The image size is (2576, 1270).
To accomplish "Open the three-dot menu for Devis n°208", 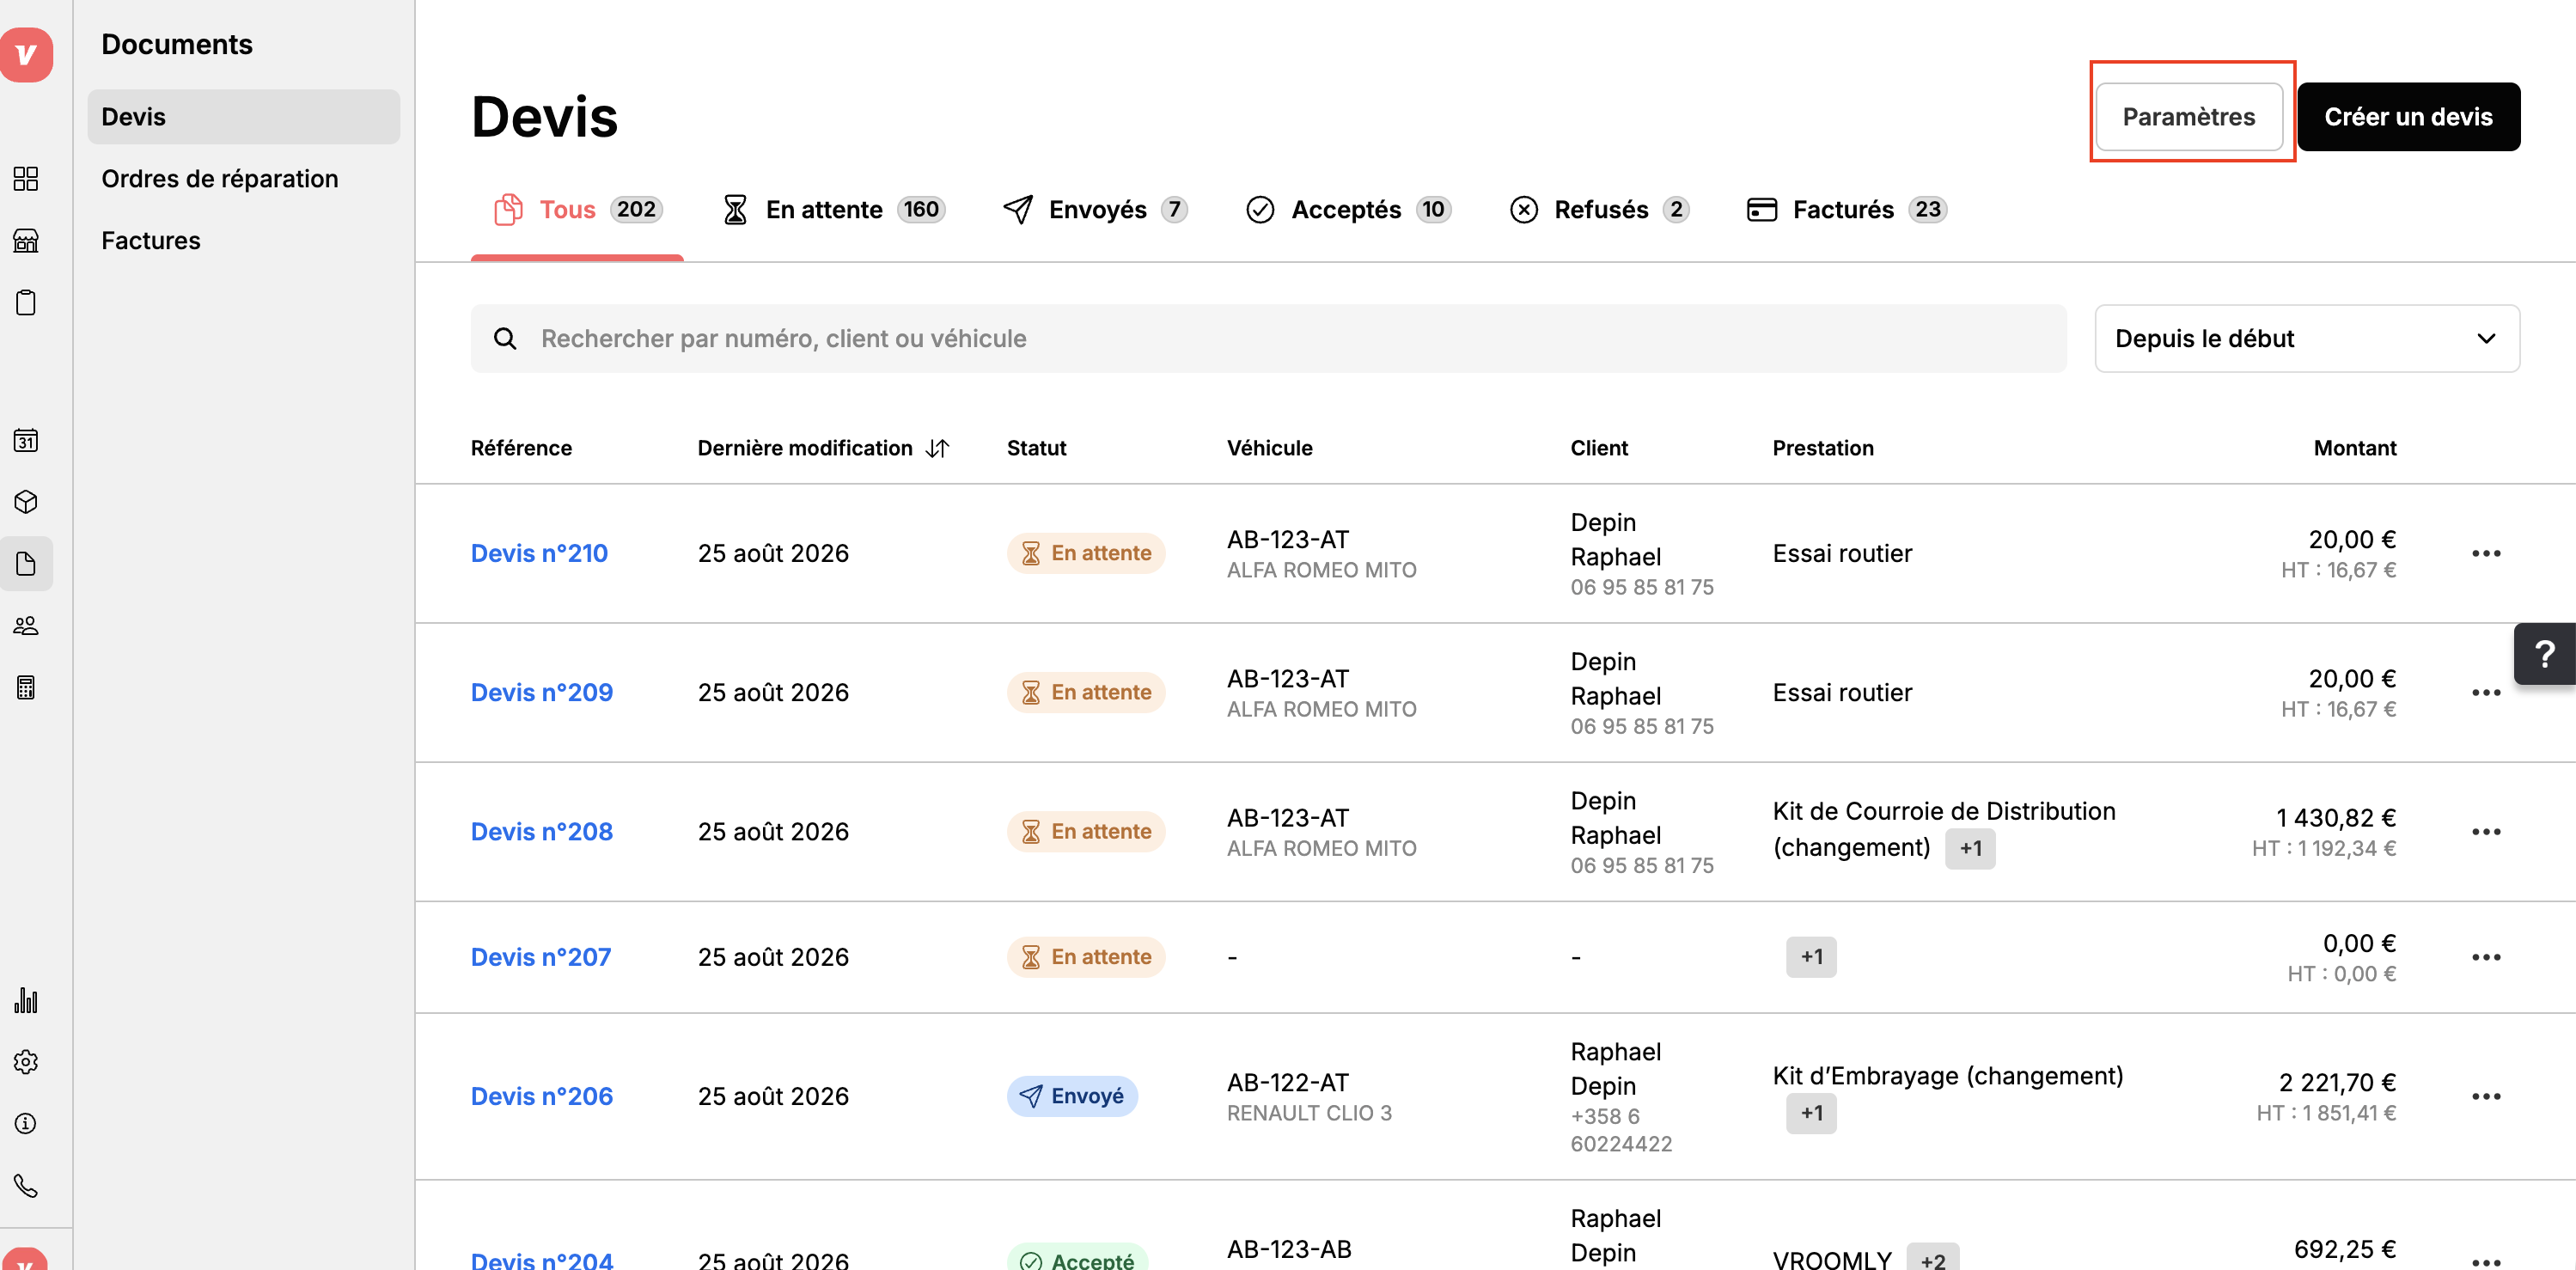I will click(x=2486, y=831).
